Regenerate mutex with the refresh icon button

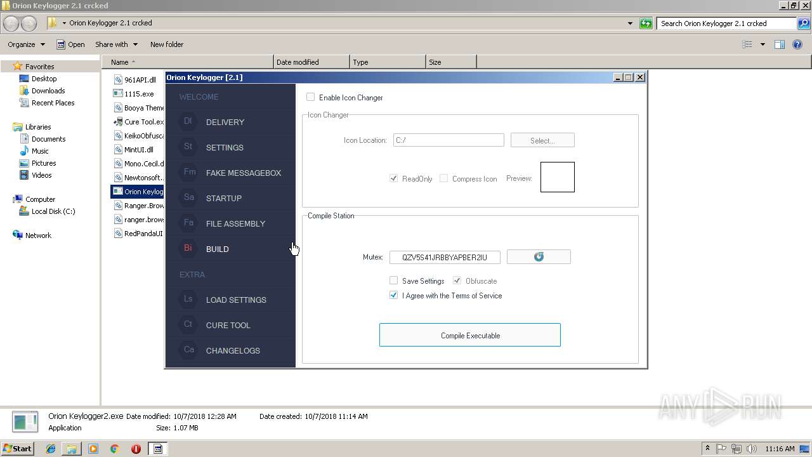pos(539,256)
